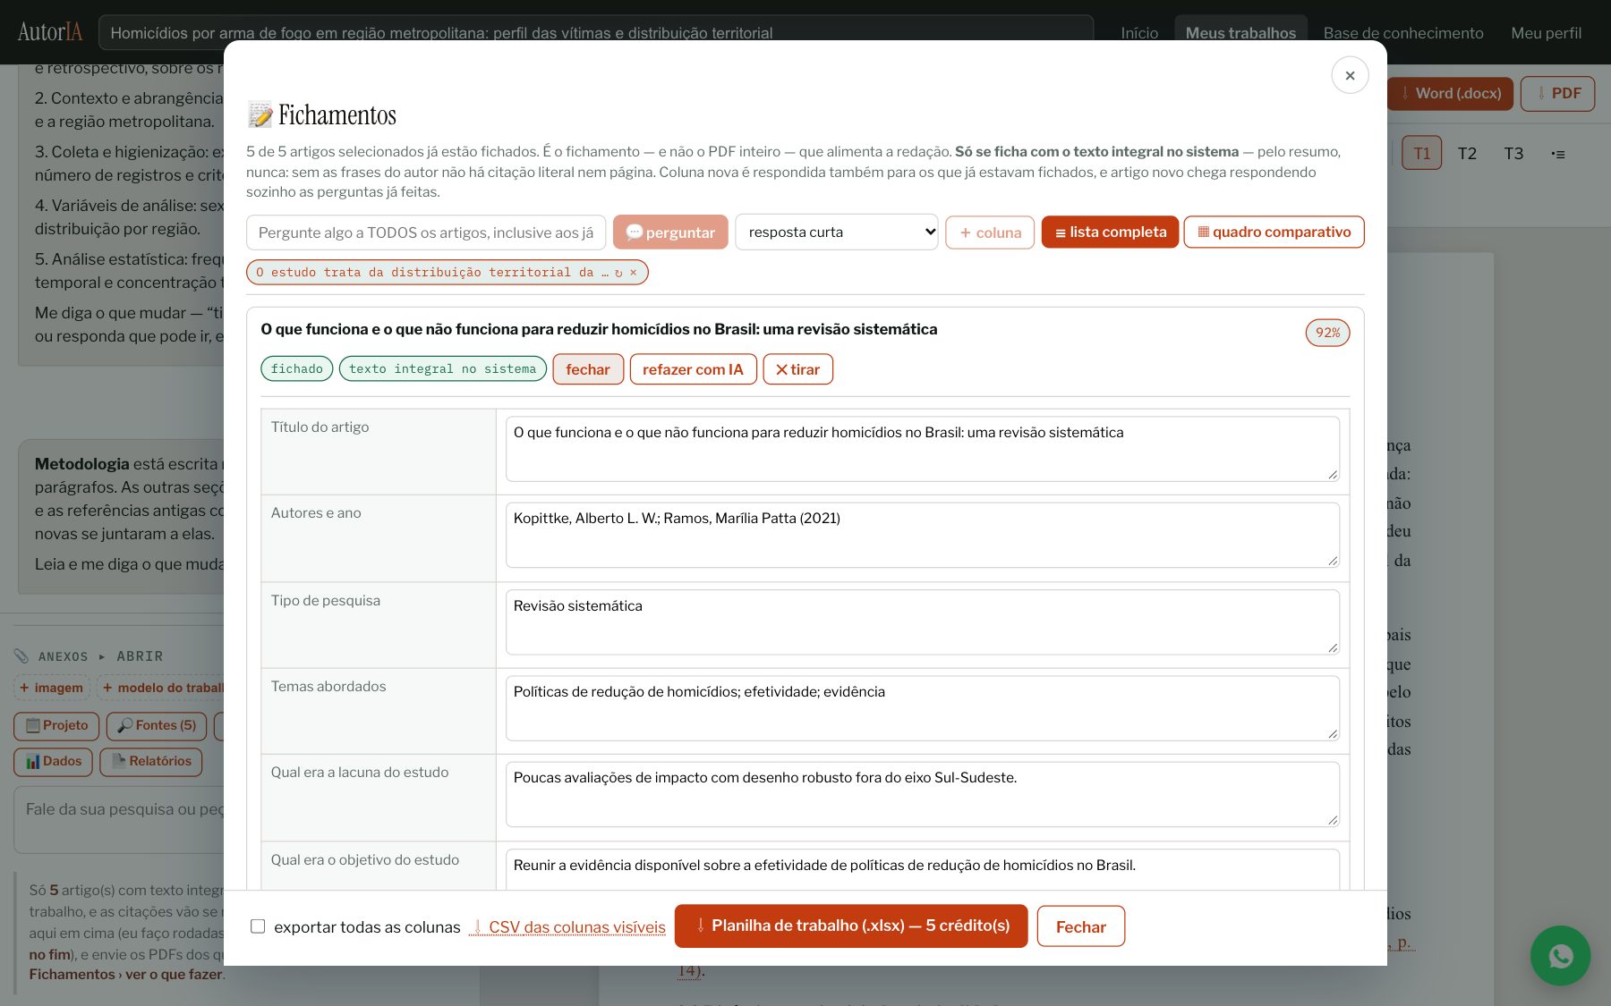
Task: Open the Projeto attachment button
Action: coord(56,725)
